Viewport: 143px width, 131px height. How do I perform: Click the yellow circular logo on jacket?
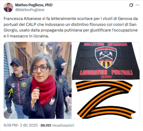click(24, 84)
